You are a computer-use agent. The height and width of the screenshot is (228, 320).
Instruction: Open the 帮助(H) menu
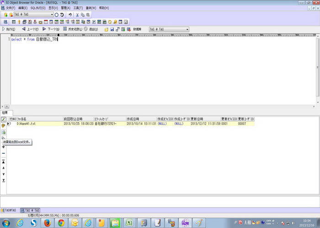(x=104, y=8)
